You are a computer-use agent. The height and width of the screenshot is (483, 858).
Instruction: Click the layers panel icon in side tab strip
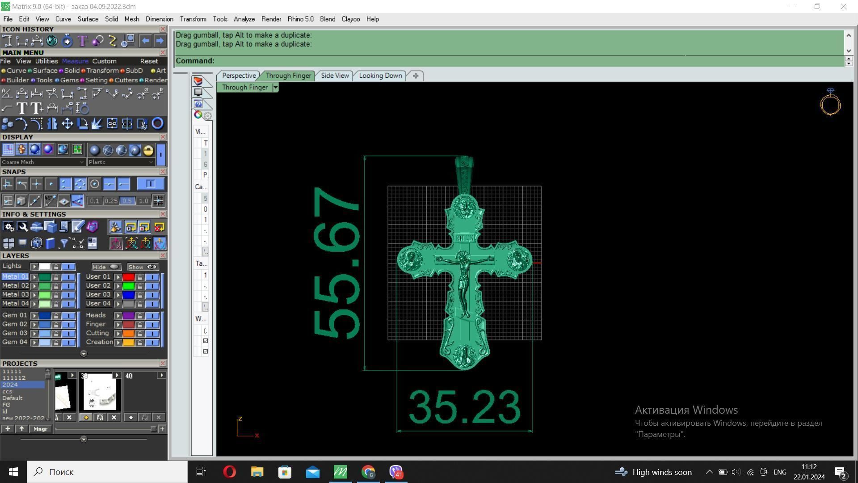[198, 81]
